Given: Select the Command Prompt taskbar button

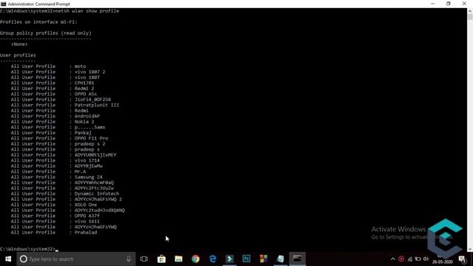Looking at the screenshot, I should point(297,259).
